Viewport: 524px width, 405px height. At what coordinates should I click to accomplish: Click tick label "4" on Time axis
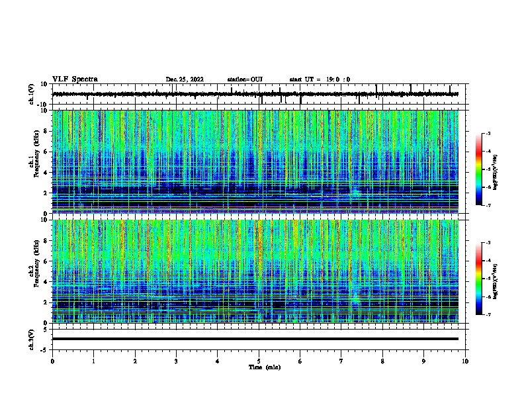click(x=218, y=361)
